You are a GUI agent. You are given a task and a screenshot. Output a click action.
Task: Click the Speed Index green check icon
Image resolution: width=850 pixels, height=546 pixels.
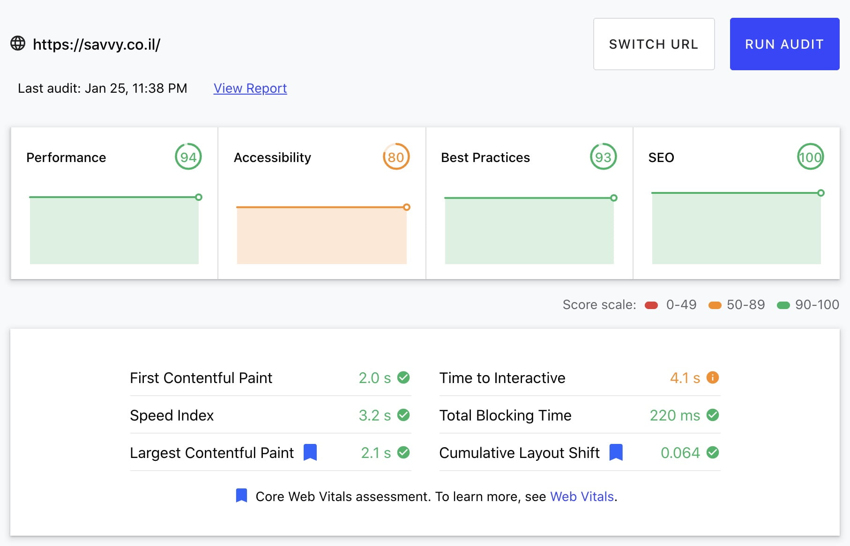pyautogui.click(x=403, y=415)
